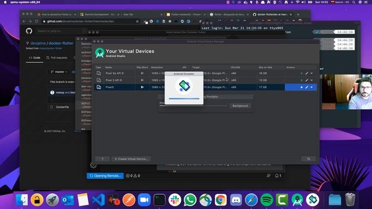Switch to flutter Búsqueda de Google tab
This screenshot has height=209, width=372.
tap(229, 15)
